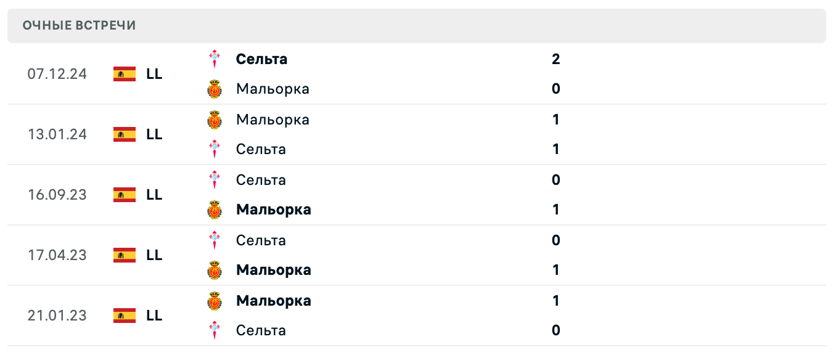
Task: Select the Очные встречи section header
Action: (x=79, y=25)
